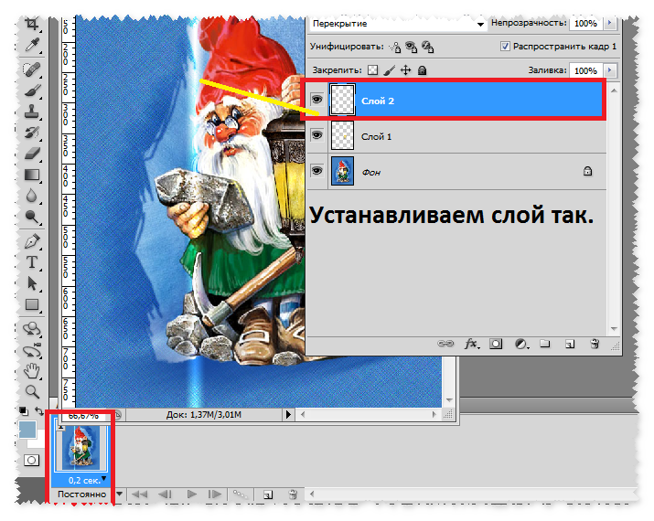Click the Непрозрачность 100% field

(585, 24)
